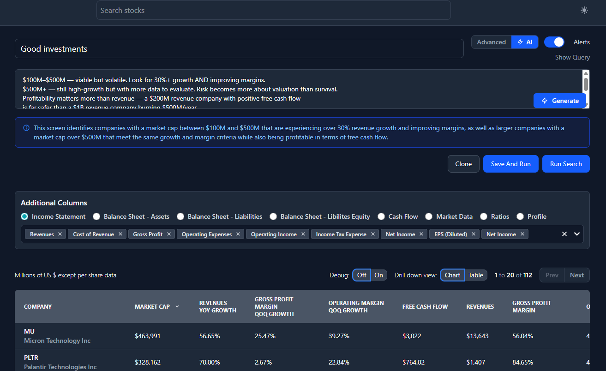
Task: Clear all column chips with the X icon
Action: pyautogui.click(x=564, y=234)
